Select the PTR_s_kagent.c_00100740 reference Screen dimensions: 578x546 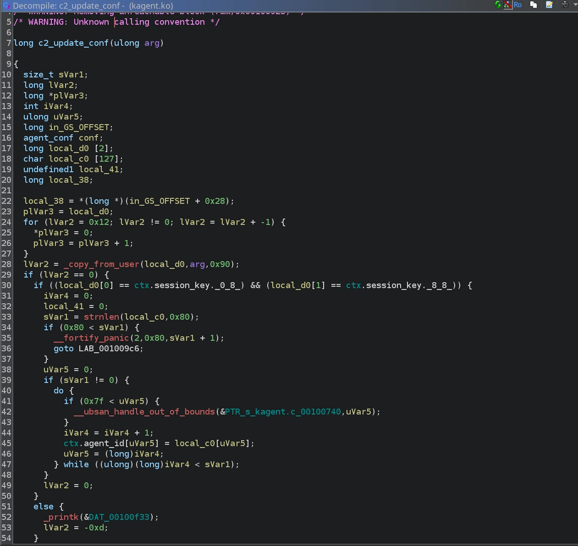tap(283, 412)
